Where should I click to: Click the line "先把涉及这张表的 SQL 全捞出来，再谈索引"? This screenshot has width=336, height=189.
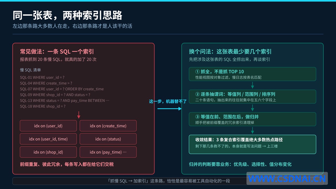229,59
